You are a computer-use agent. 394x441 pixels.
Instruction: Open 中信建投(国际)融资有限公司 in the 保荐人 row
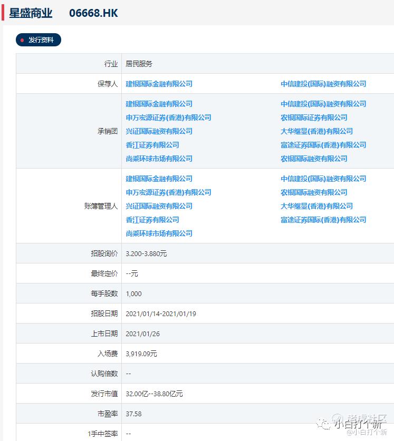click(x=323, y=84)
